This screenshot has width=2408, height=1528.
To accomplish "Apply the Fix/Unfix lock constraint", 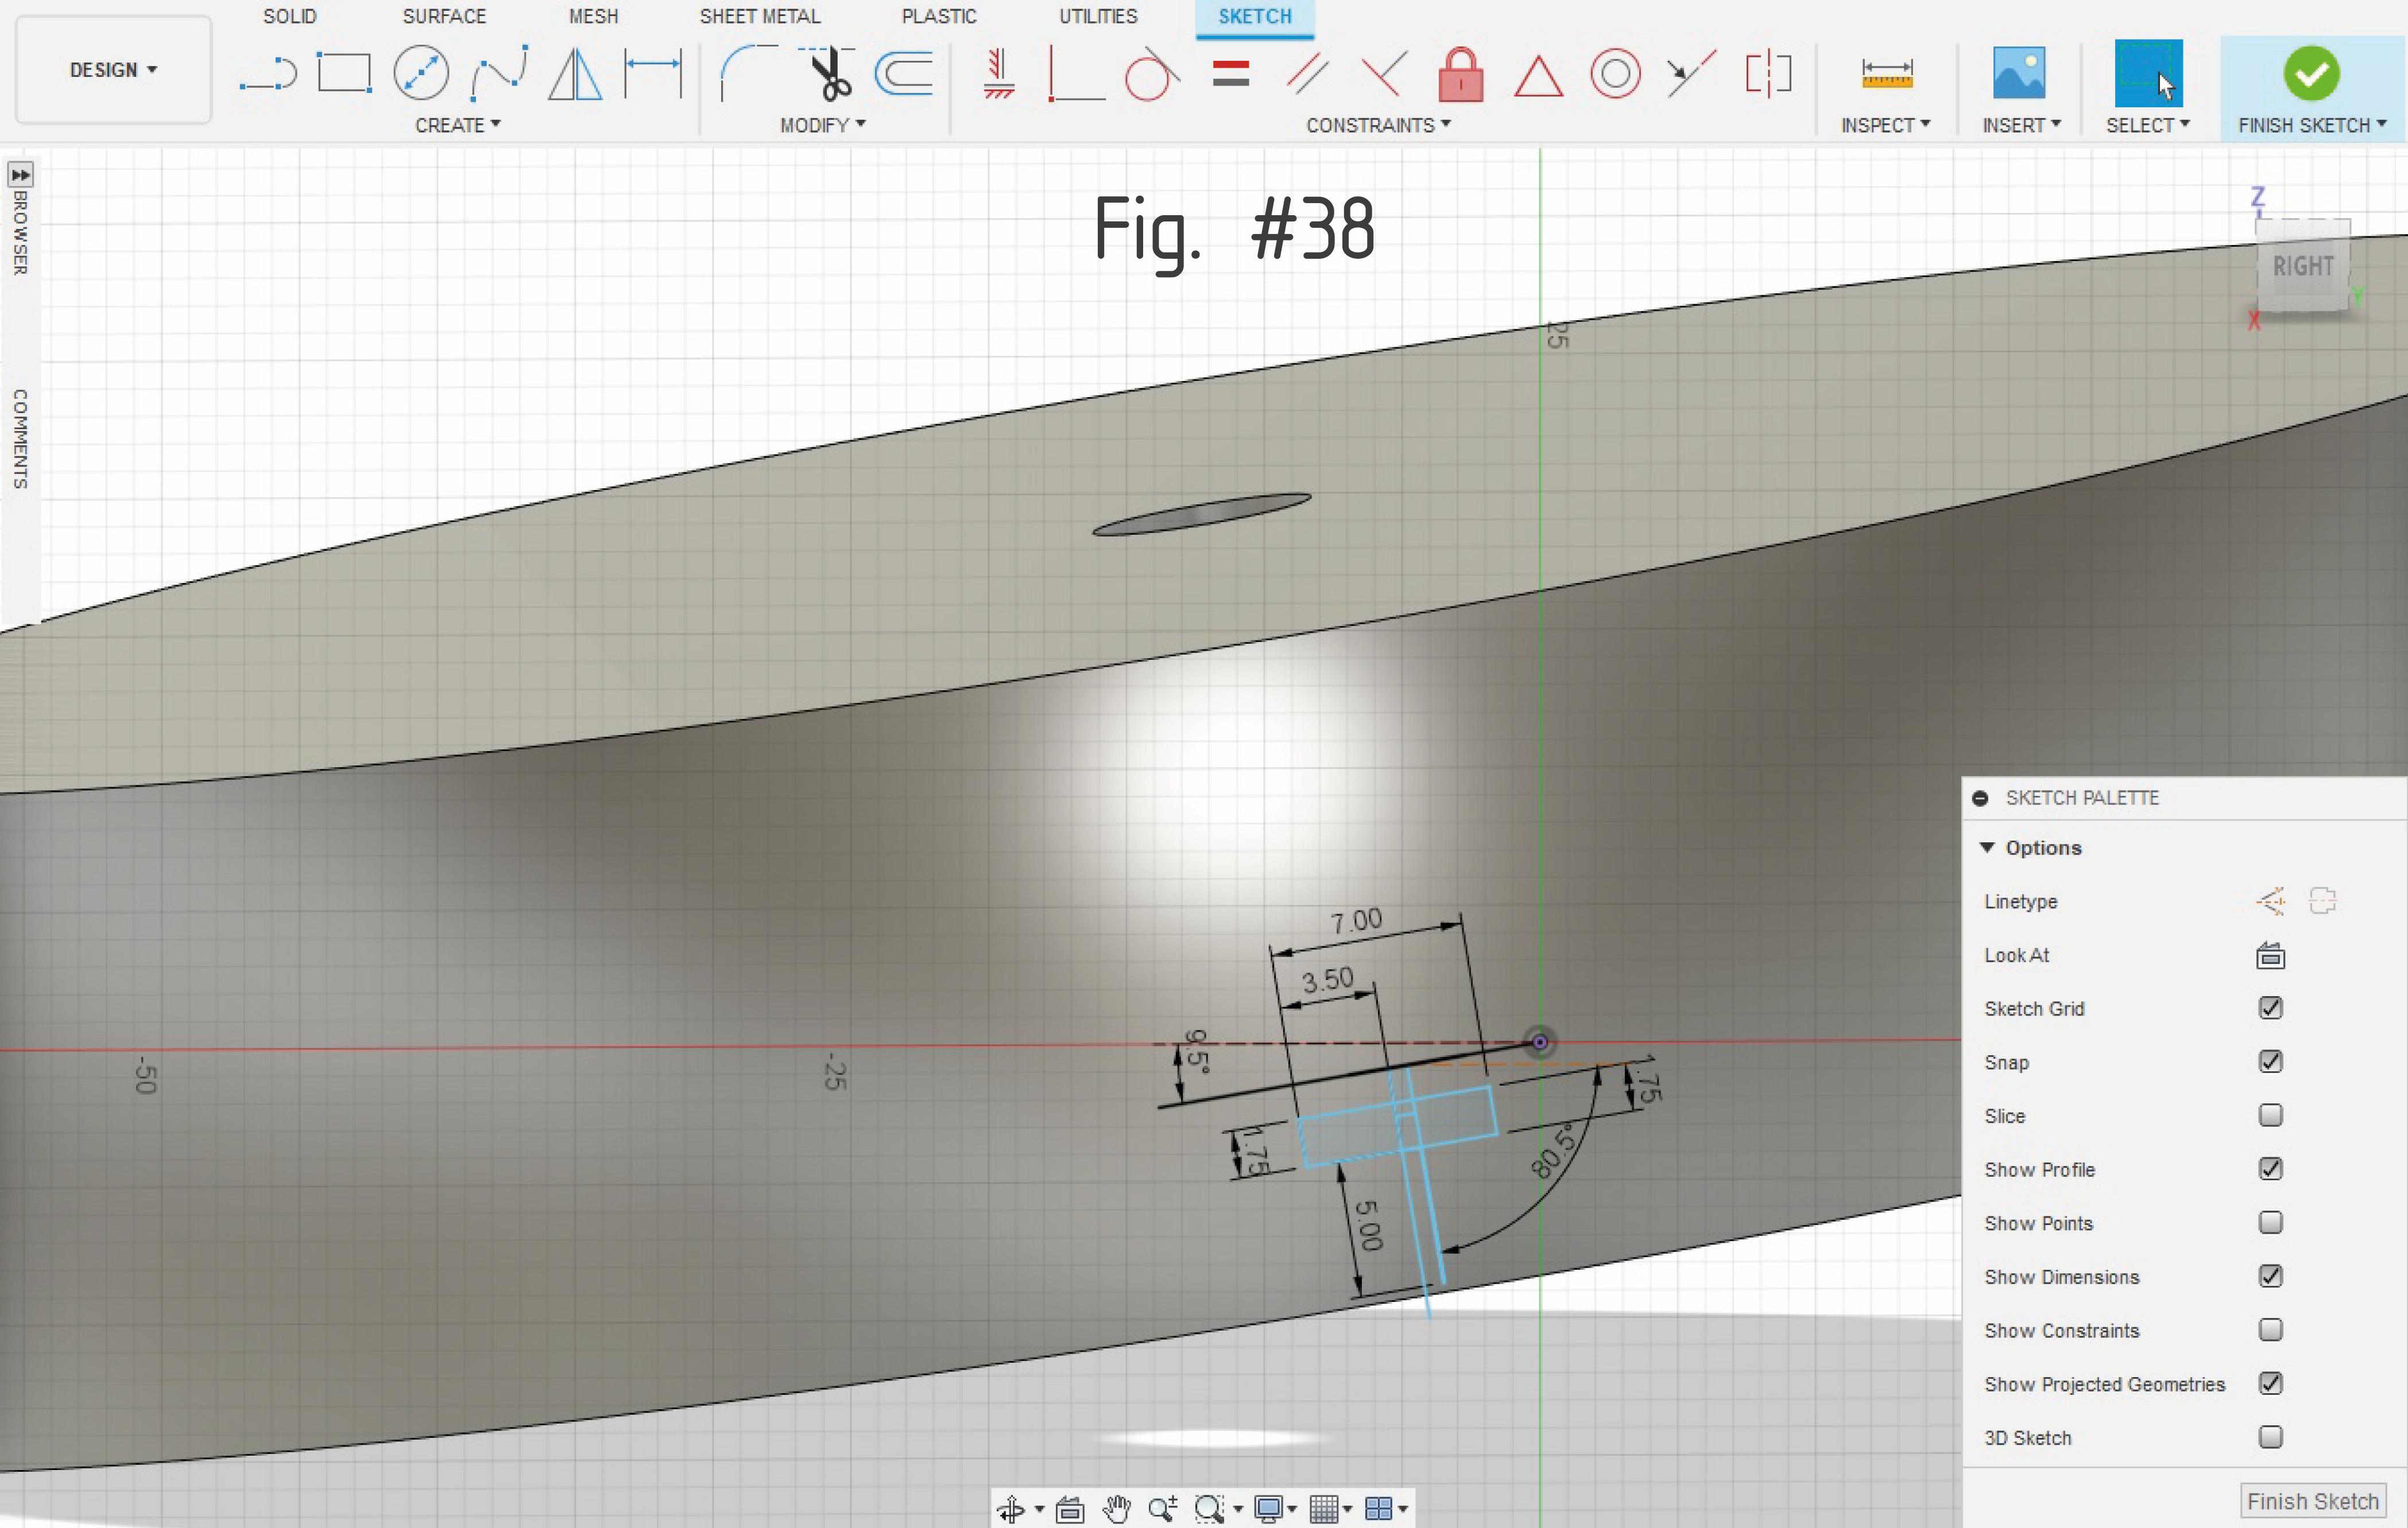I will (x=1460, y=75).
